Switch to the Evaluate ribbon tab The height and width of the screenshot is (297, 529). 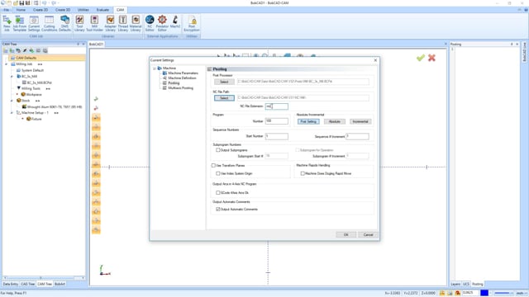coord(102,10)
